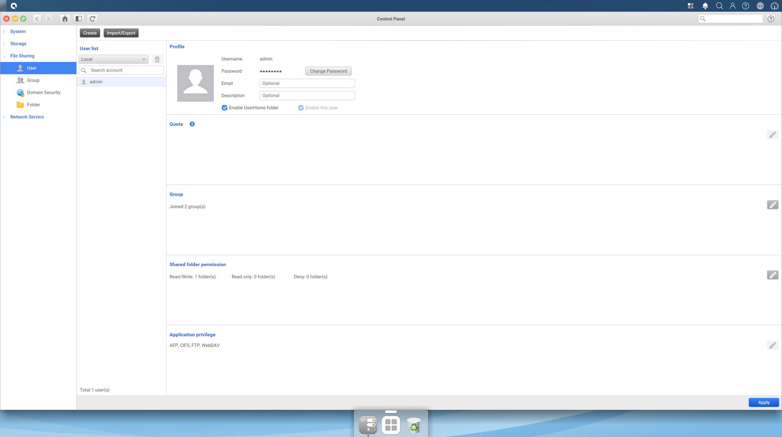This screenshot has width=782, height=437.
Task: Open Domain Security in the sidebar
Action: pyautogui.click(x=38, y=92)
